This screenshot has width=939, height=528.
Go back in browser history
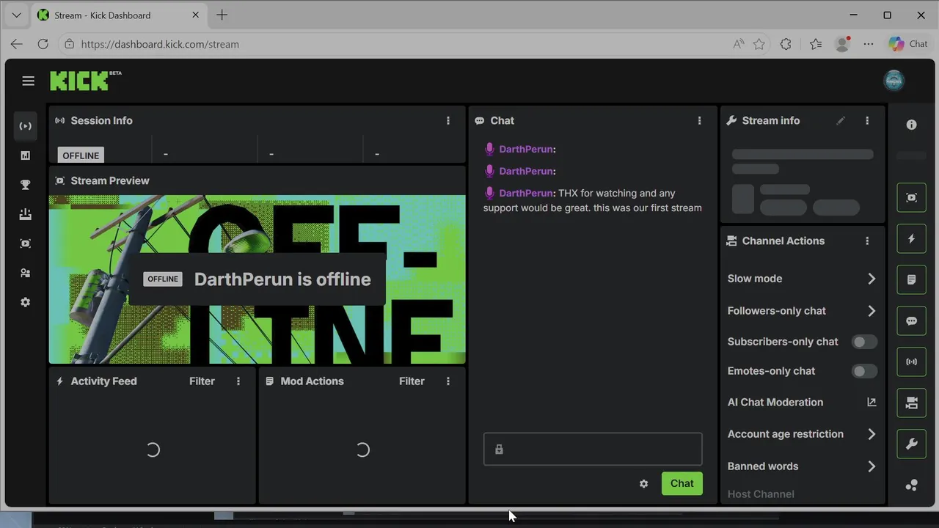[x=16, y=44]
